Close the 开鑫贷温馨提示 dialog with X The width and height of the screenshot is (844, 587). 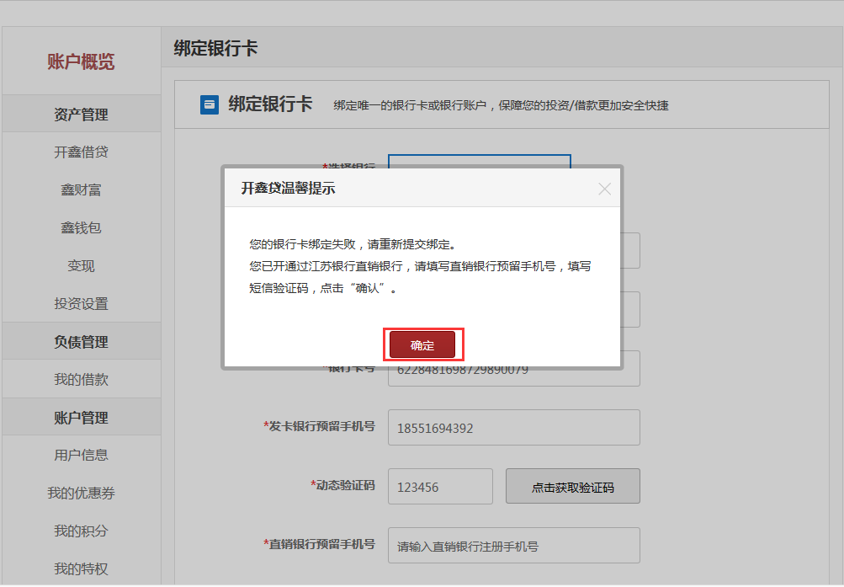604,189
